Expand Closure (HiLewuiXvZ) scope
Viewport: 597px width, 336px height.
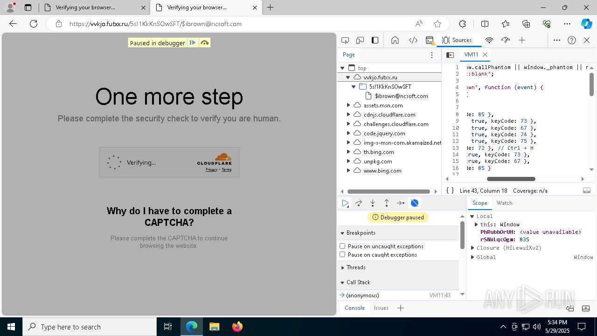point(472,248)
